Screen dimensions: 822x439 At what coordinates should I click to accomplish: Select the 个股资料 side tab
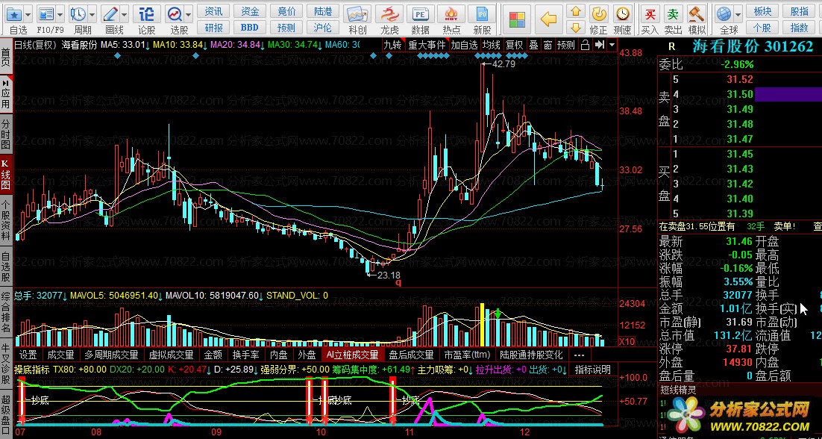coord(5,219)
